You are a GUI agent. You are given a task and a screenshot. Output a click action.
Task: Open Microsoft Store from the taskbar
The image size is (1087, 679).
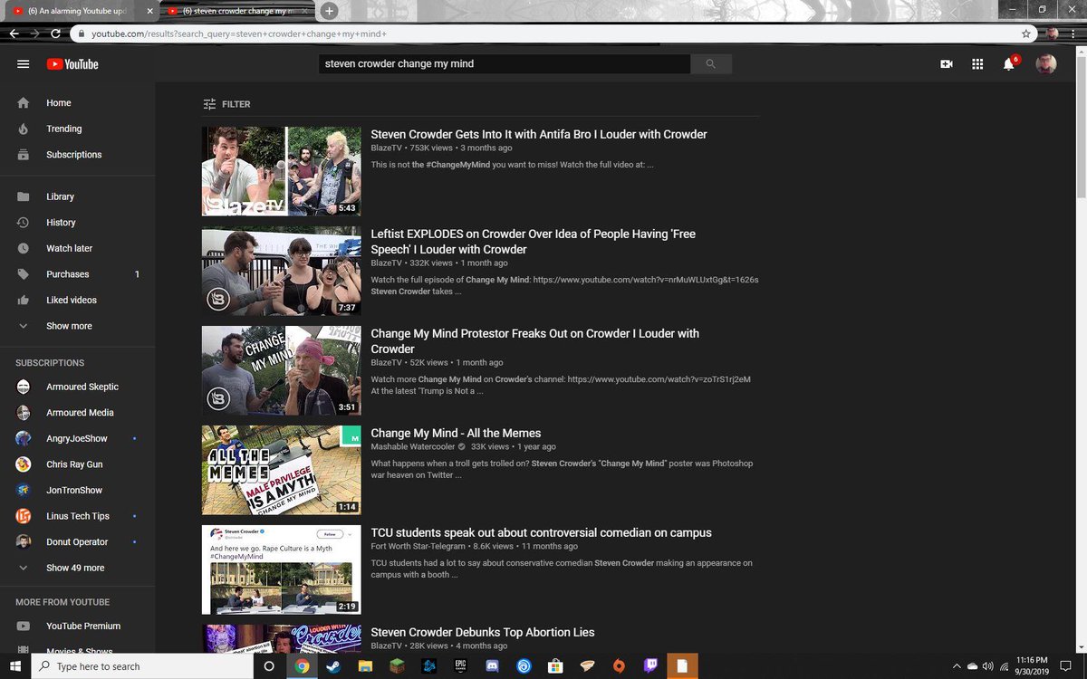[556, 666]
